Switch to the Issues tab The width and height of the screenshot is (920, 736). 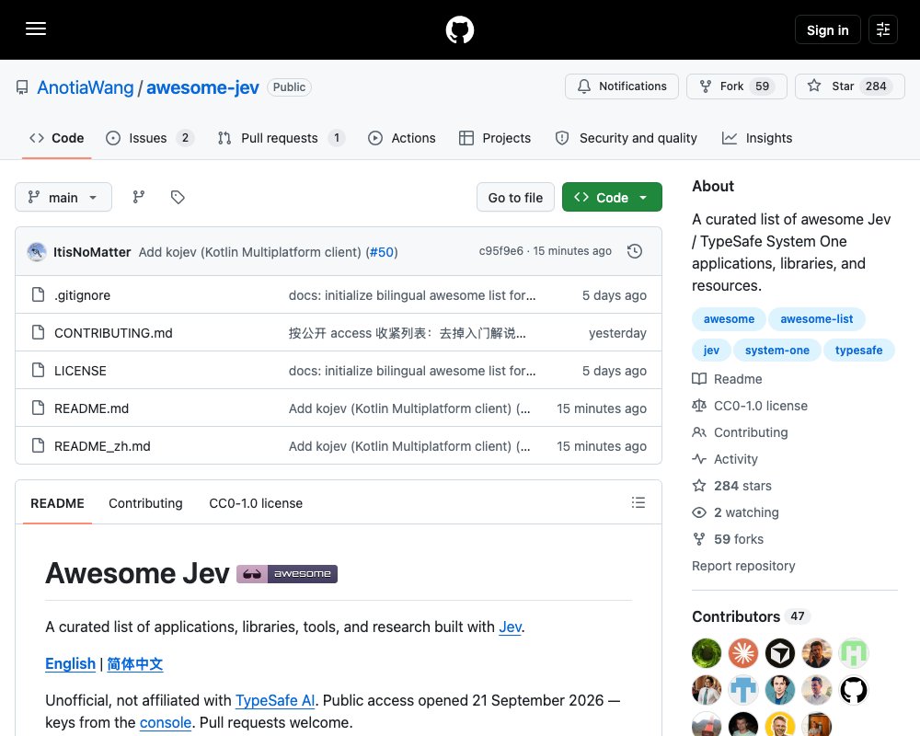(150, 138)
